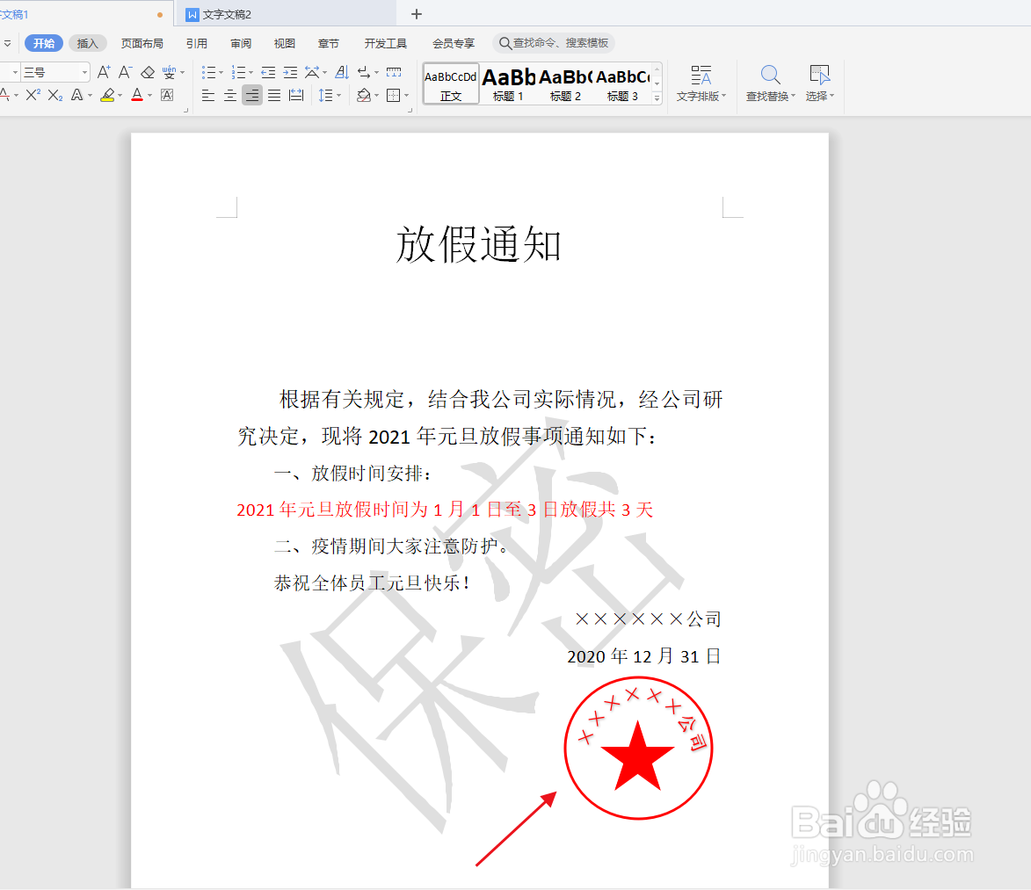
Task: Create a new document with the plus button
Action: click(x=416, y=13)
